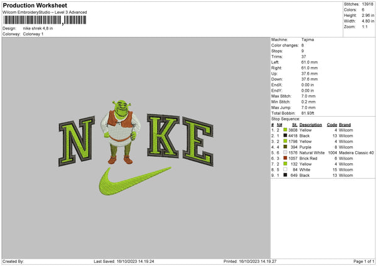Click the Natural White color swatch

(x=285, y=152)
